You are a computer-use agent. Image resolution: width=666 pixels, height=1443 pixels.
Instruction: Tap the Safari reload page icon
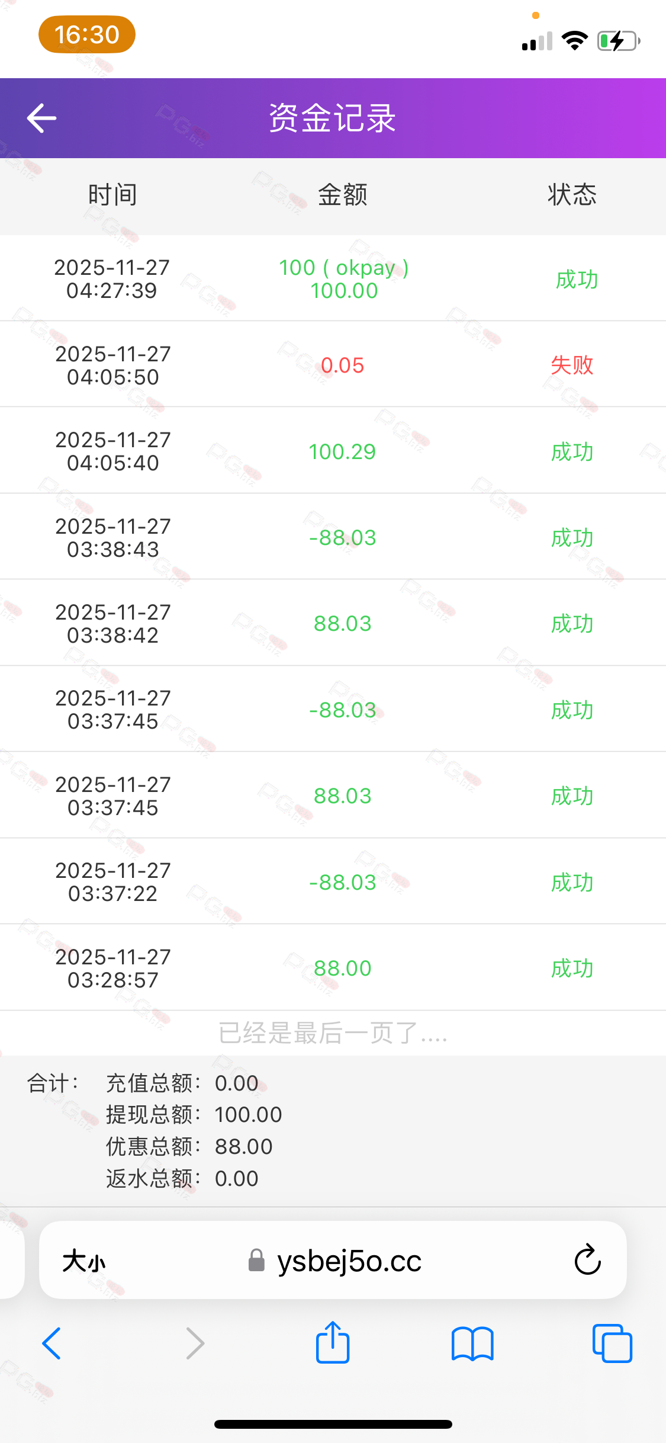[587, 1259]
